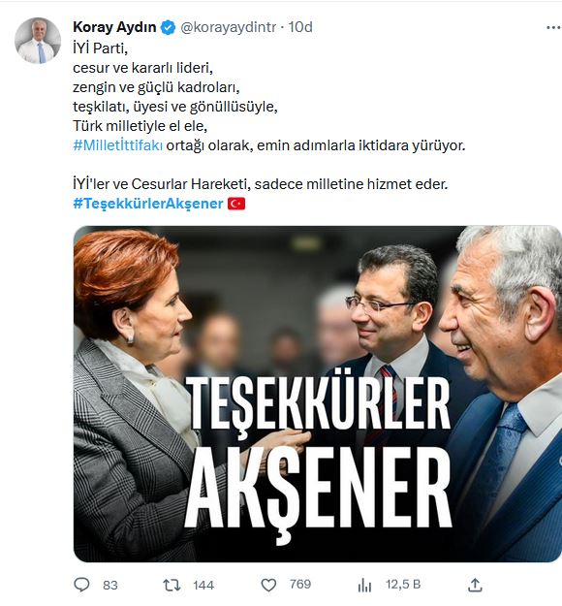Click the 144 retweets count
Screen dimensions: 562x606
click(x=203, y=585)
